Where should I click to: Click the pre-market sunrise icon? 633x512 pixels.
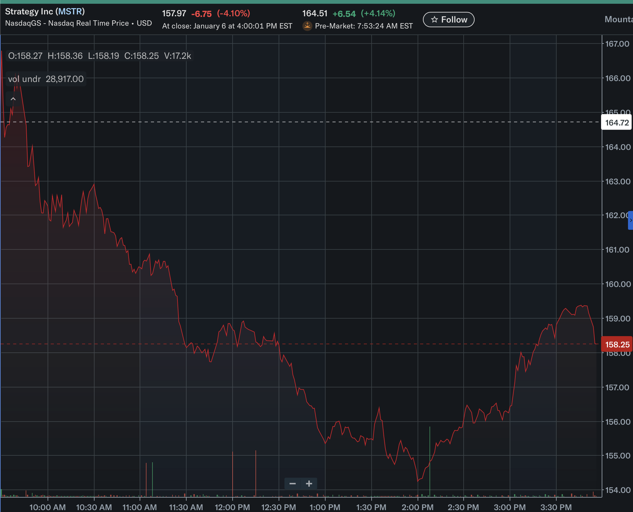(307, 26)
